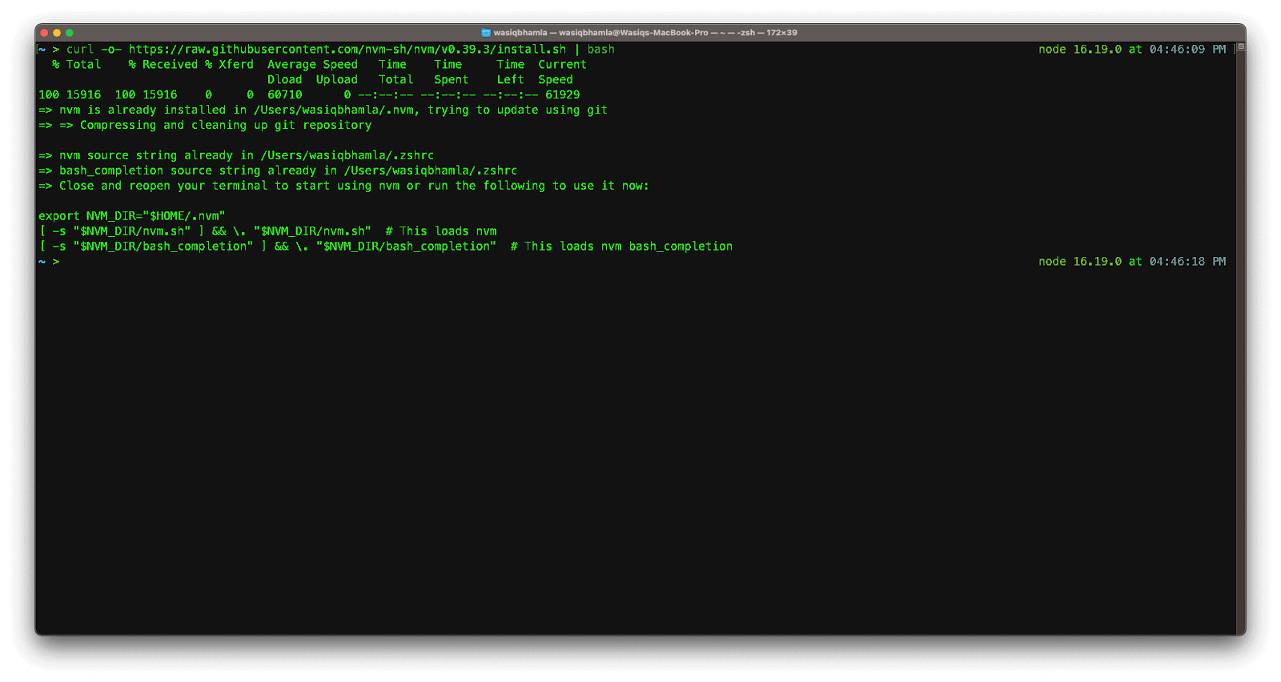The height and width of the screenshot is (682, 1281).
Task: Click the raw.githubusercontent.com install.sh URL
Action: [x=347, y=50]
